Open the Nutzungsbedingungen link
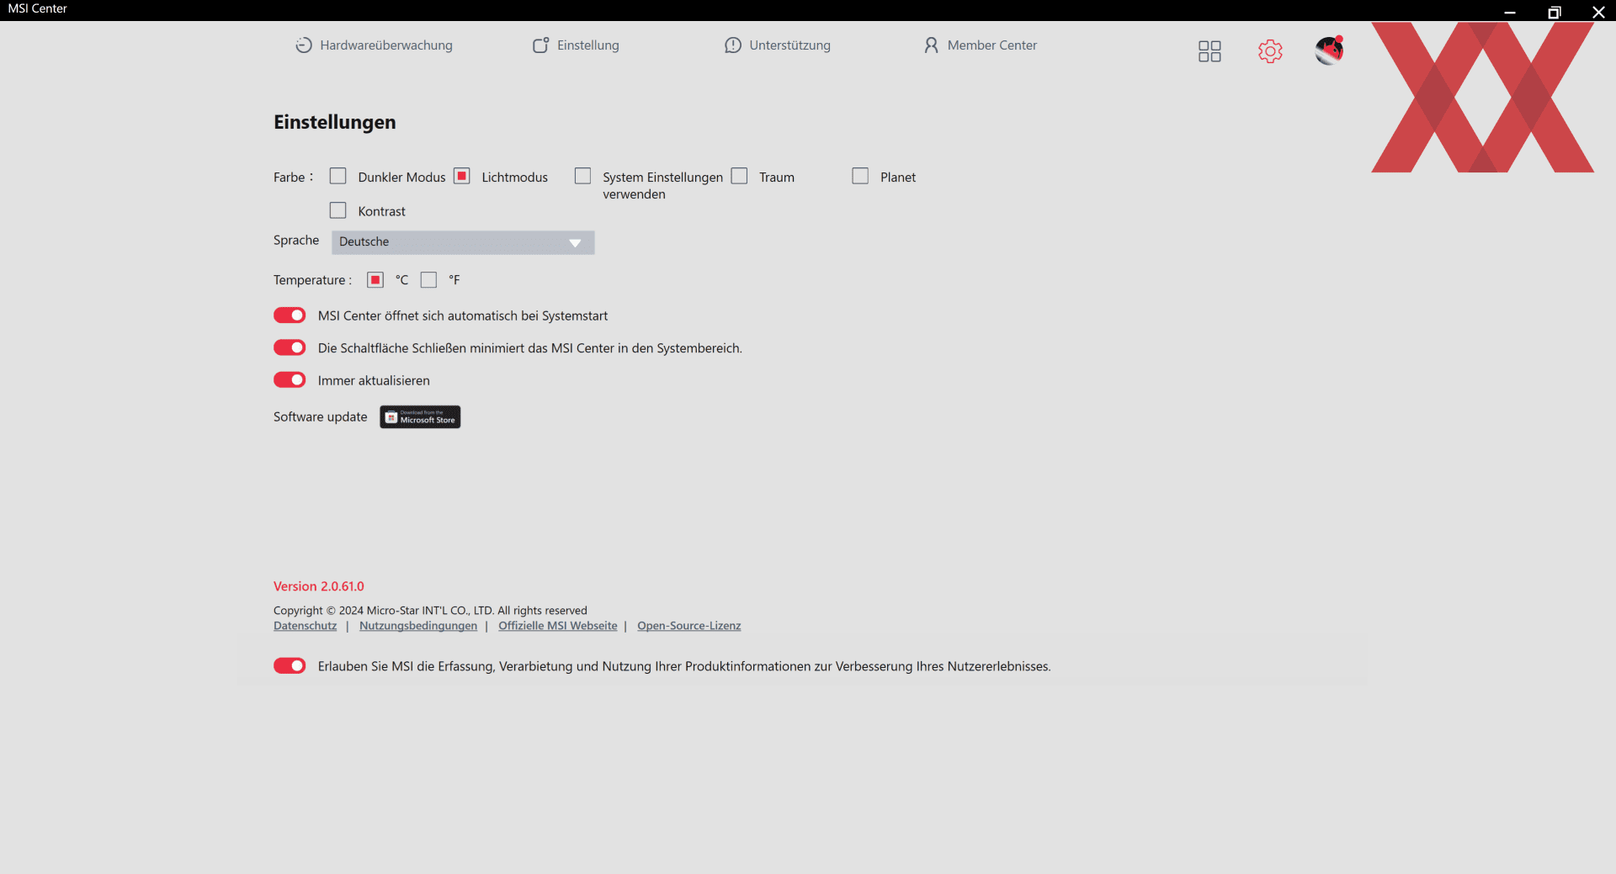Viewport: 1616px width, 874px height. click(x=418, y=626)
